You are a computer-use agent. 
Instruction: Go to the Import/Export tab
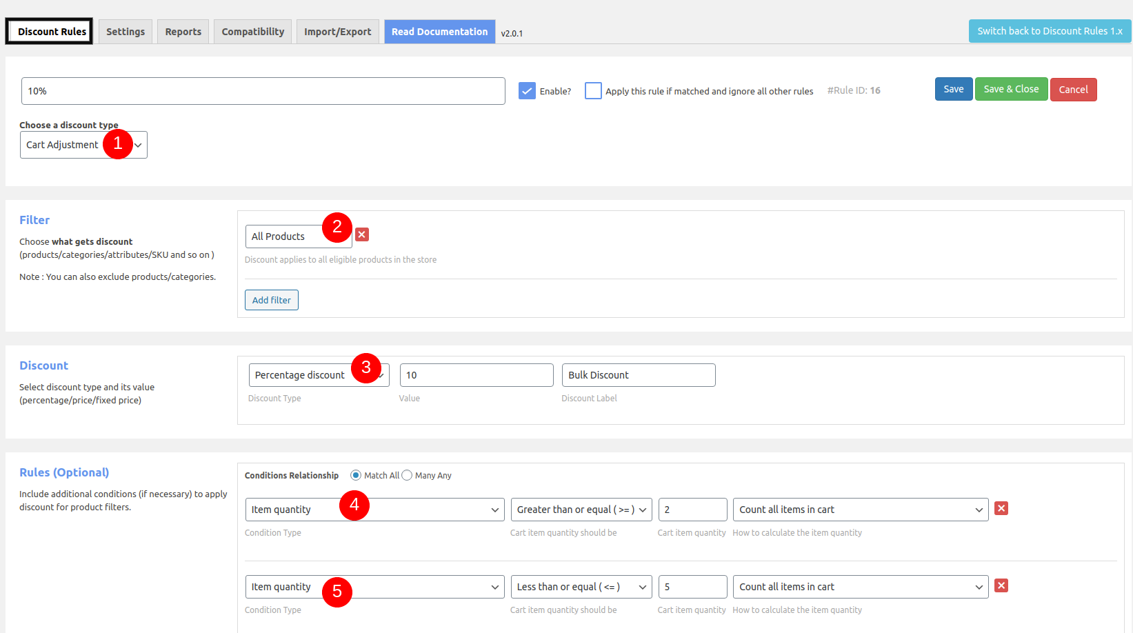(x=338, y=32)
